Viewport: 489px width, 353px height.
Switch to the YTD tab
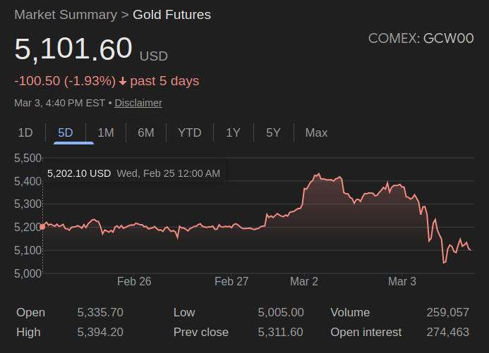pos(190,132)
